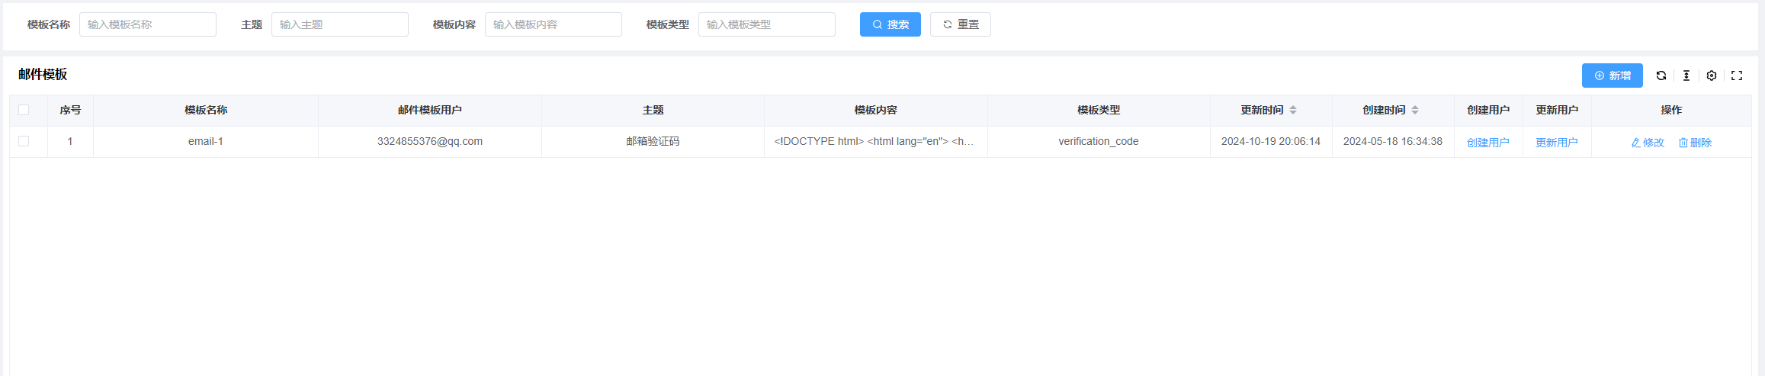Viewport: 1765px width, 376px height.
Task: Focus the 主题 input field
Action: point(340,24)
